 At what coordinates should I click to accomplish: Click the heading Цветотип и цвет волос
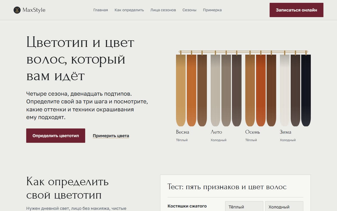pyautogui.click(x=80, y=59)
